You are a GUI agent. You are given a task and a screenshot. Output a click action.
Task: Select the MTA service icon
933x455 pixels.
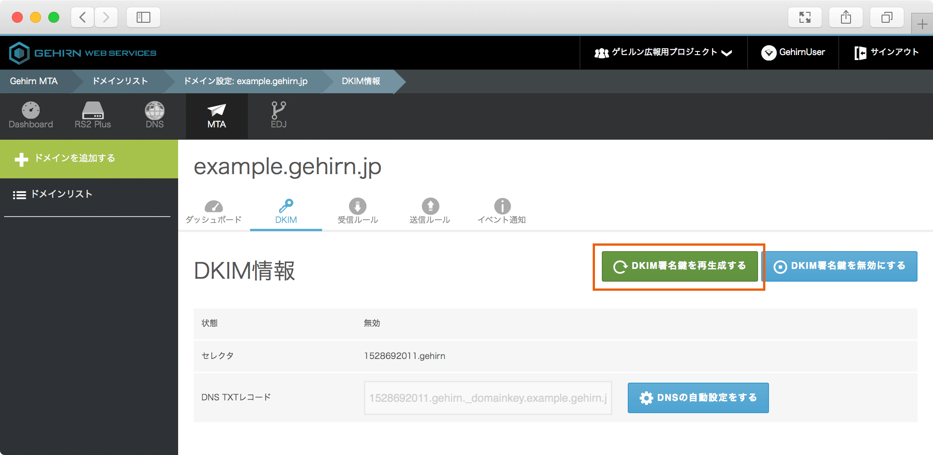(x=217, y=116)
